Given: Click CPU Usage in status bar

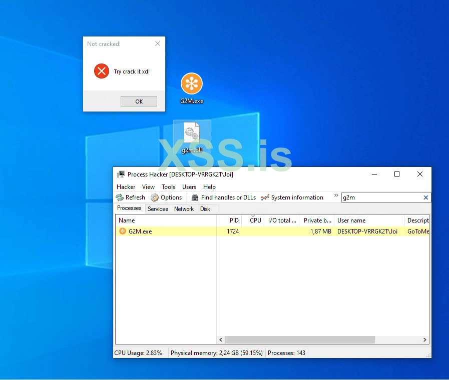Looking at the screenshot, I should click(138, 353).
